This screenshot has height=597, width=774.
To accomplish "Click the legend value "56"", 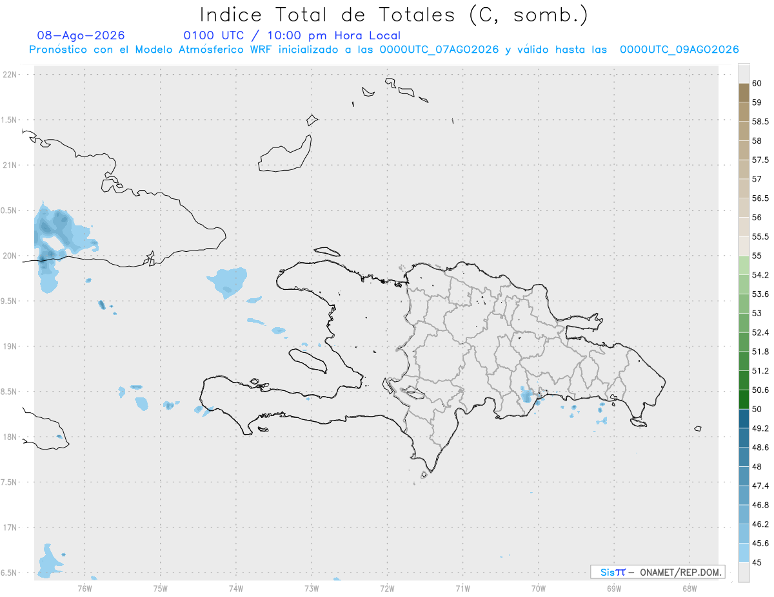I will (x=757, y=218).
